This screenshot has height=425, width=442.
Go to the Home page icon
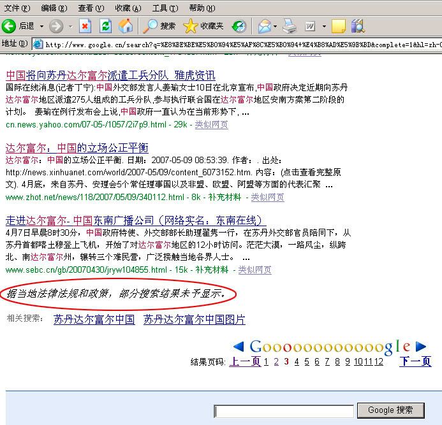coord(126,26)
